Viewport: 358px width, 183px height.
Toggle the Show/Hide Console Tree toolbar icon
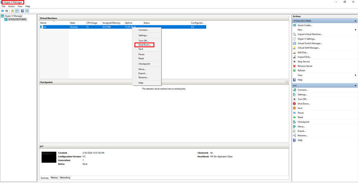(17, 11)
